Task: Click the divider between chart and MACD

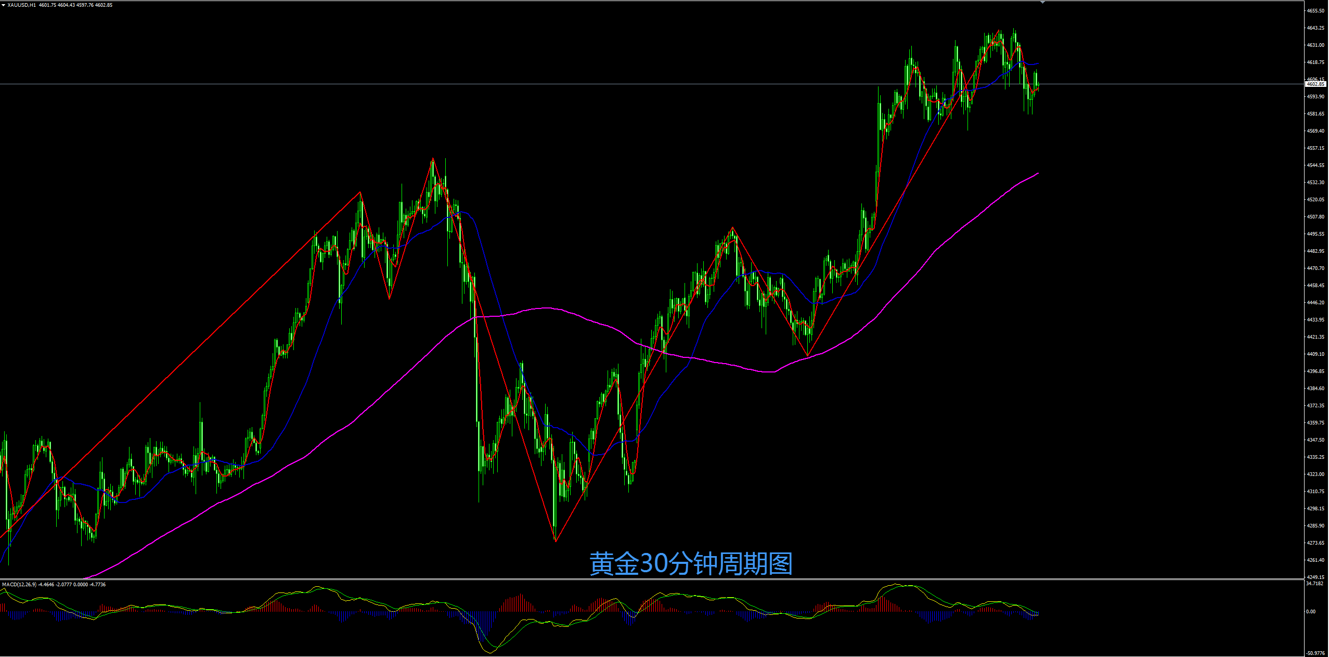Action: pos(520,579)
